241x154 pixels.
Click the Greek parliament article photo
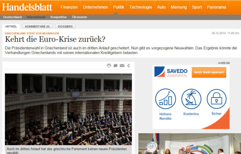(68, 109)
